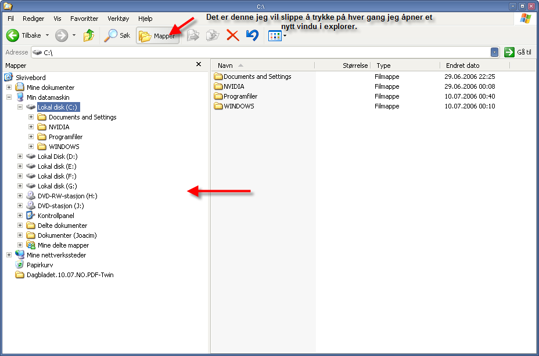The height and width of the screenshot is (356, 539).
Task: Open Kontrollpanel icon in the tree
Action: coord(31,216)
